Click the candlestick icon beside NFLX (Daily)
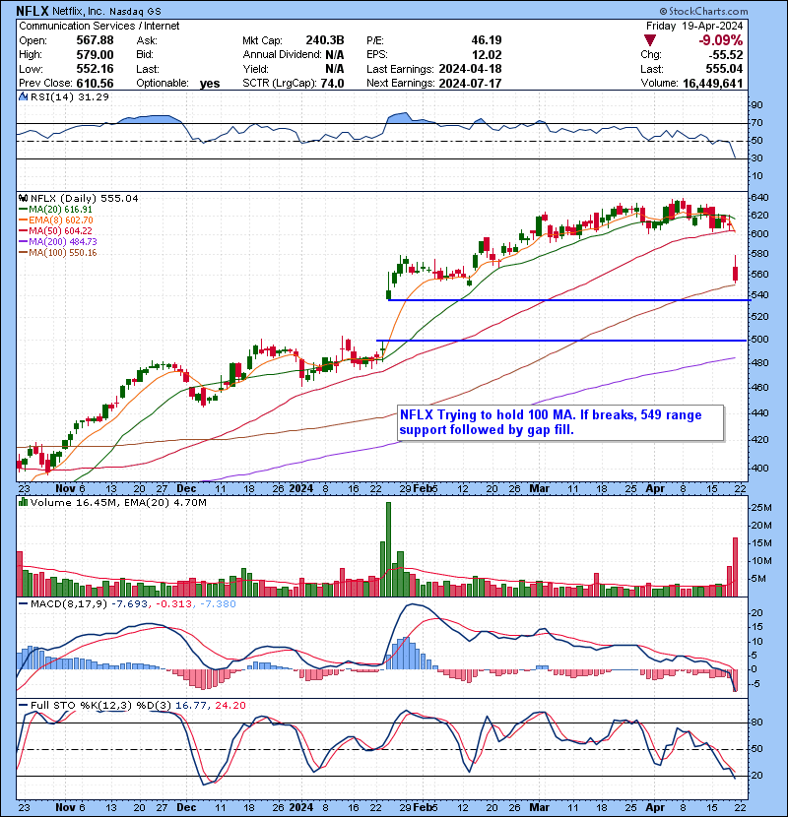This screenshot has width=788, height=817. (x=24, y=198)
